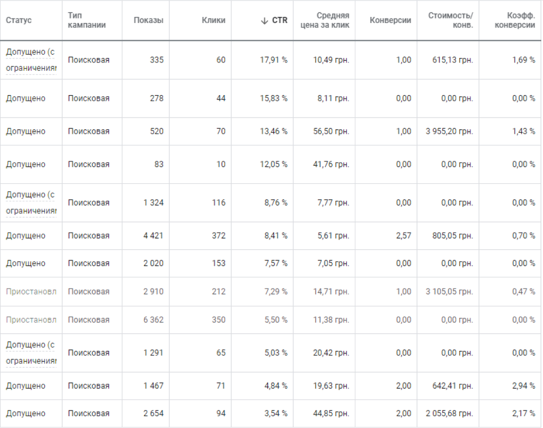Click the Средняя цена за клик header

(325, 20)
